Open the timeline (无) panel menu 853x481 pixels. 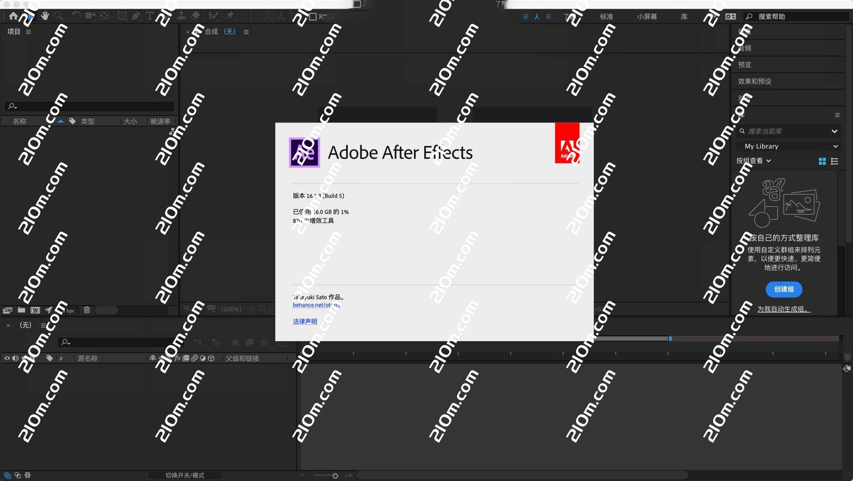pos(43,325)
